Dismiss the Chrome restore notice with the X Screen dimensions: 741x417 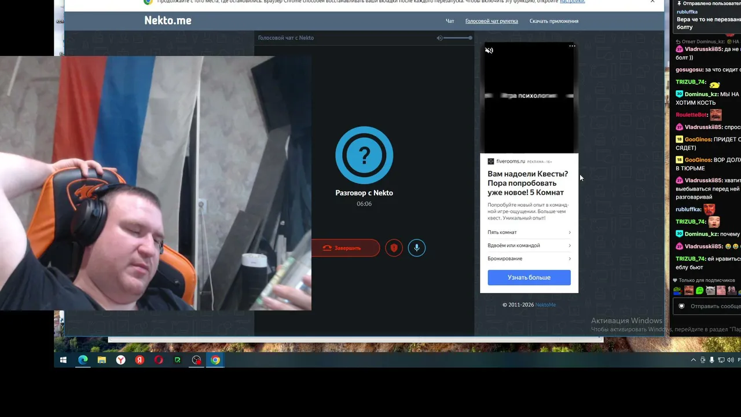[x=652, y=2]
